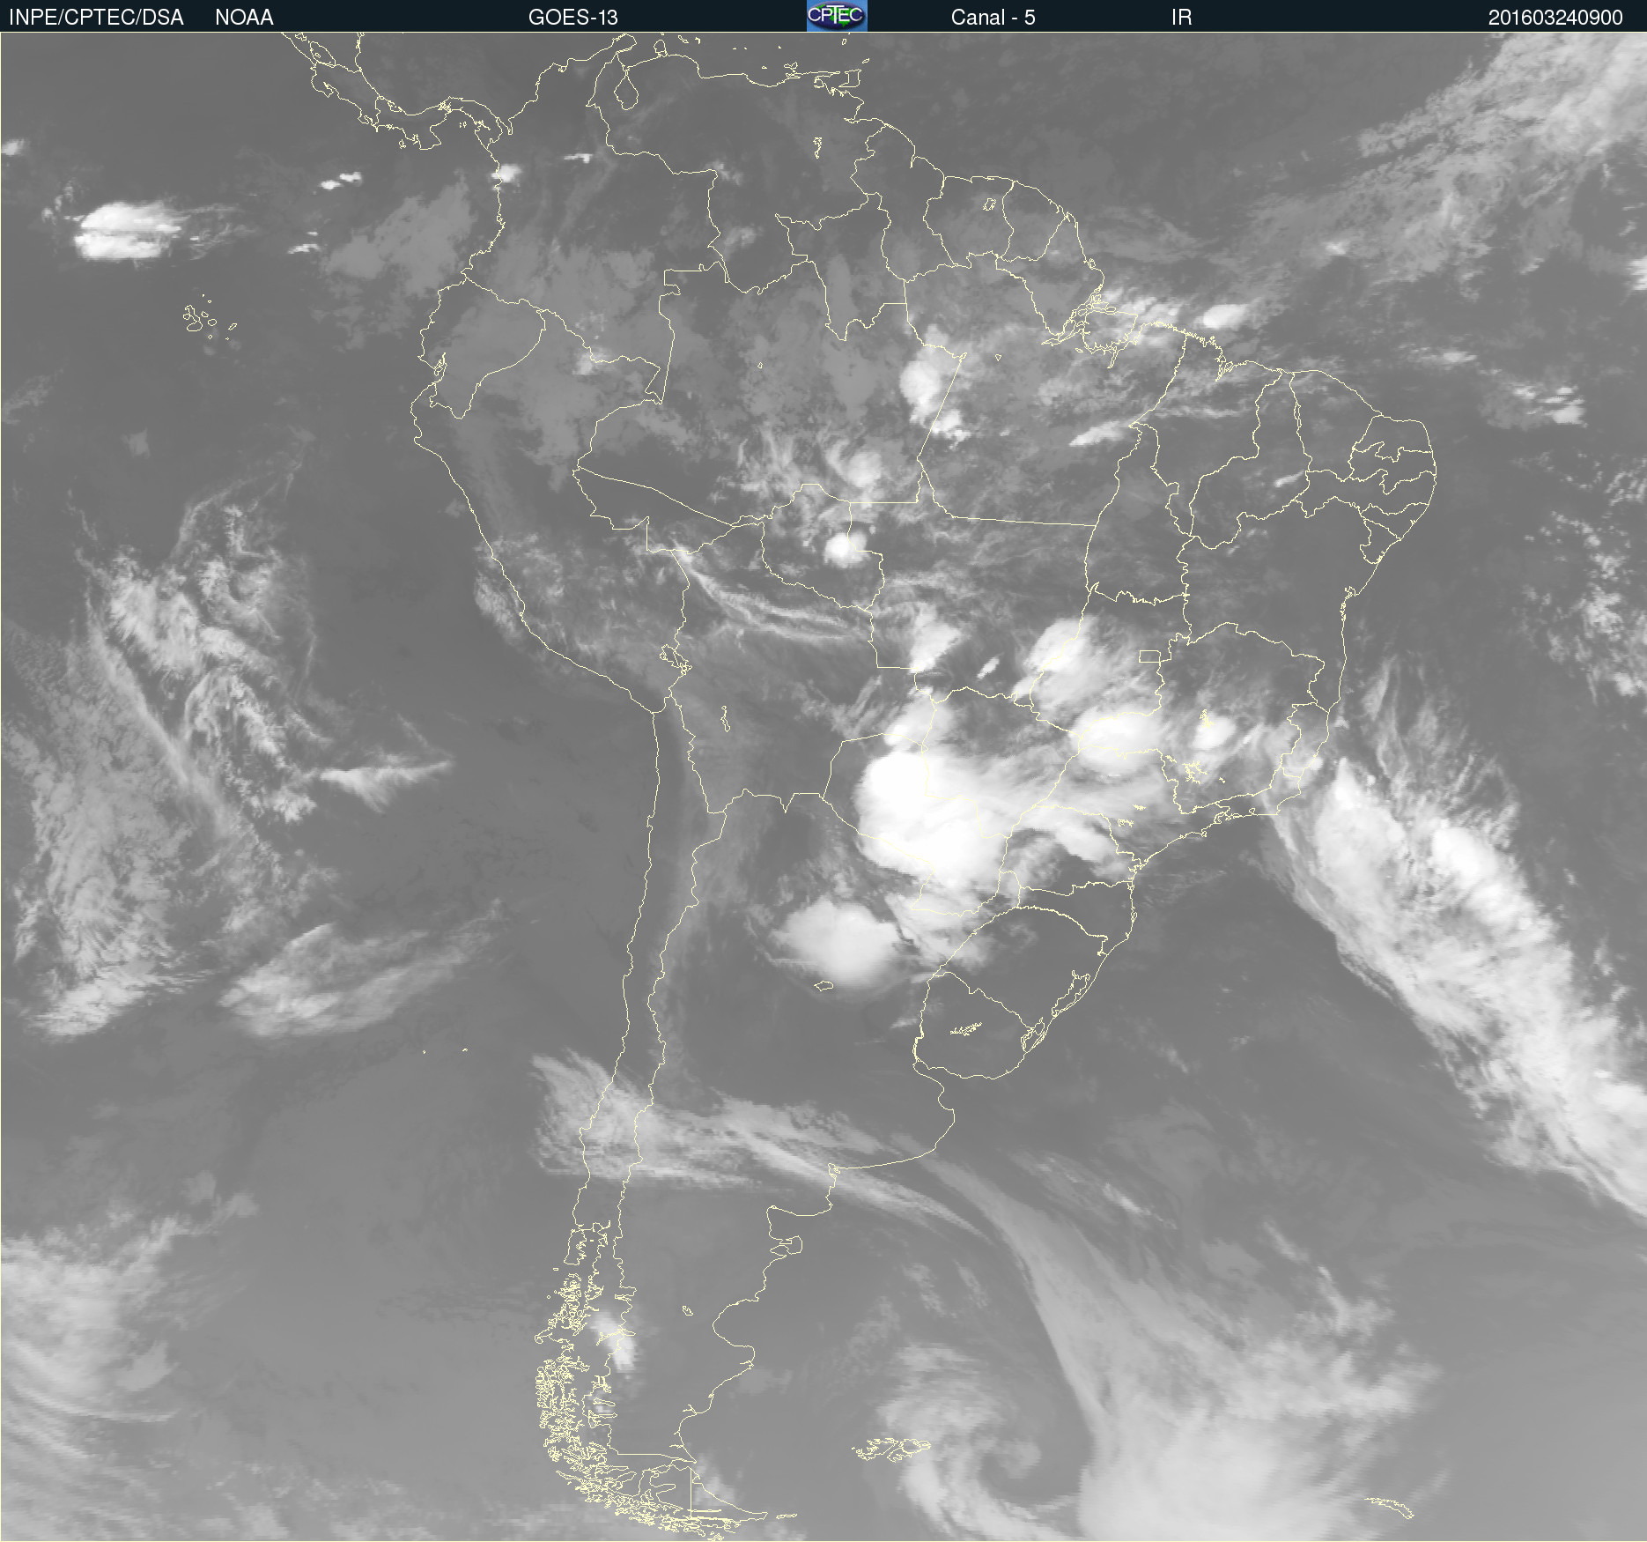This screenshot has width=1647, height=1542.
Task: Click the timestamp 201603240900
Action: [1555, 18]
